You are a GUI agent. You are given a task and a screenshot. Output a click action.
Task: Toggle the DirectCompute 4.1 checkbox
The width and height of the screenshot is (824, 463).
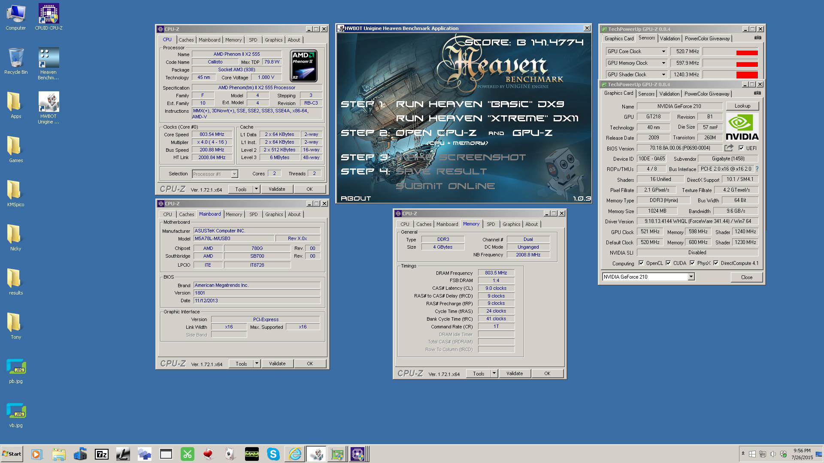[x=716, y=263]
